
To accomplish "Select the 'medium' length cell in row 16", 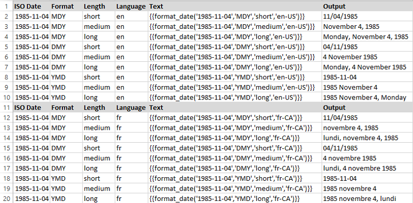I will 99,158.
